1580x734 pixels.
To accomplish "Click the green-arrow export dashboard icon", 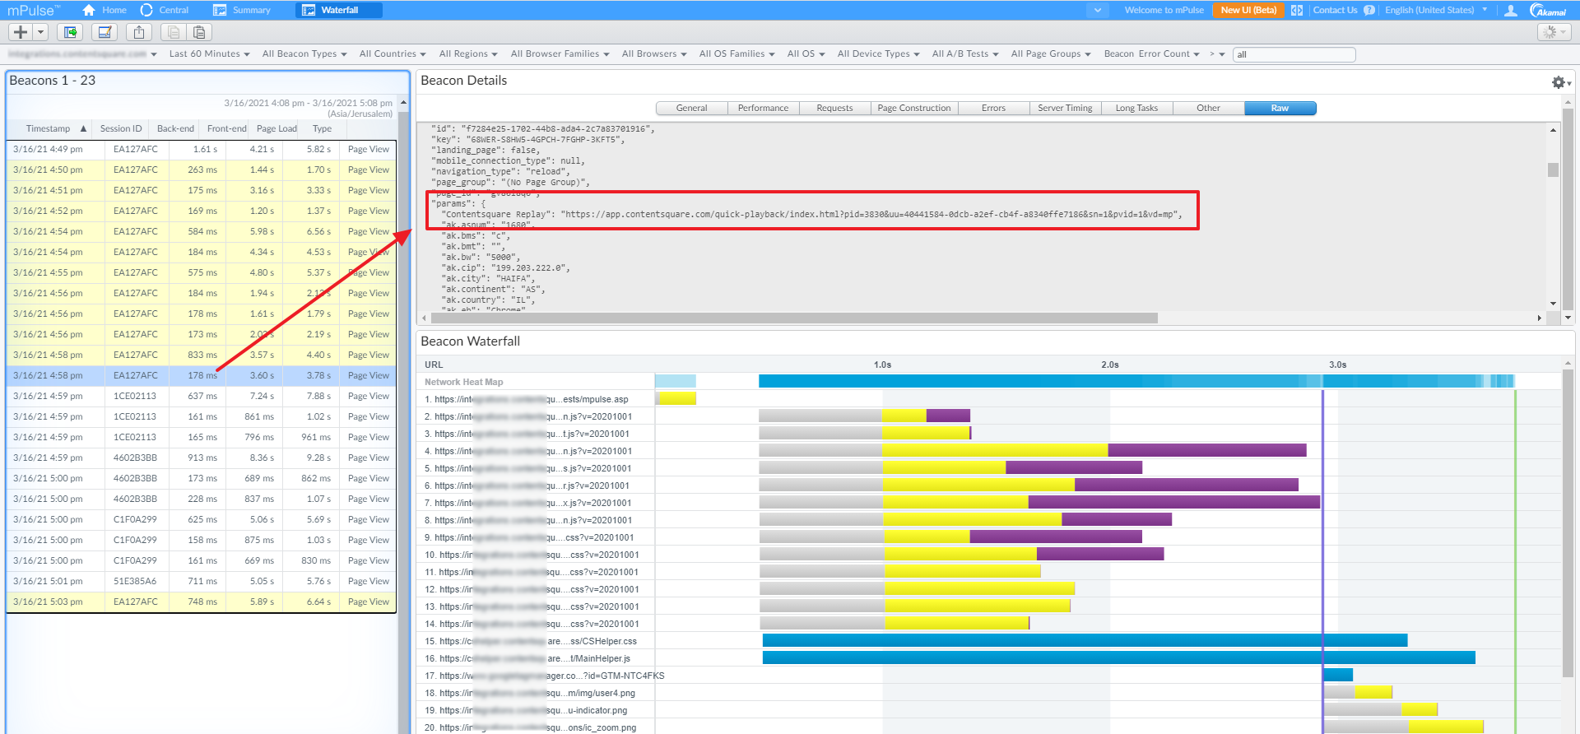I will (70, 32).
